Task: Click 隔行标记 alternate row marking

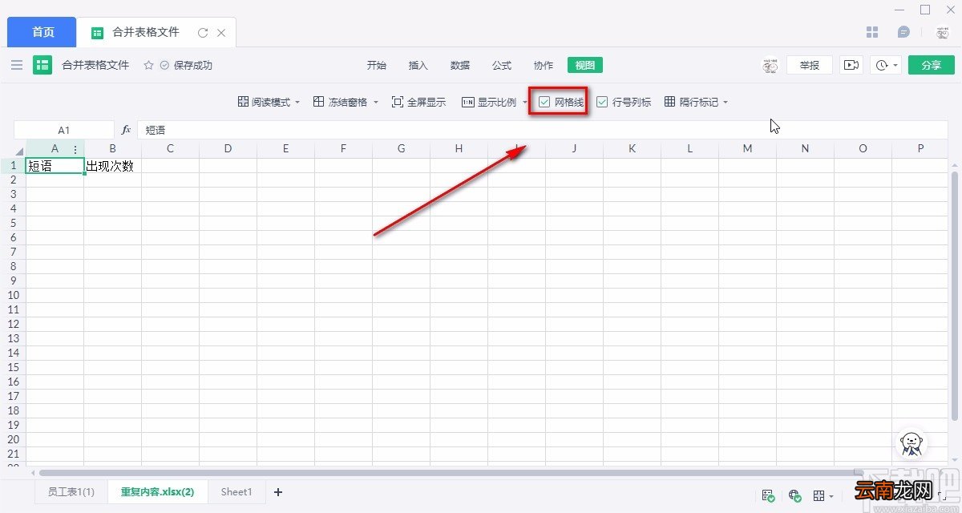Action: 691,103
